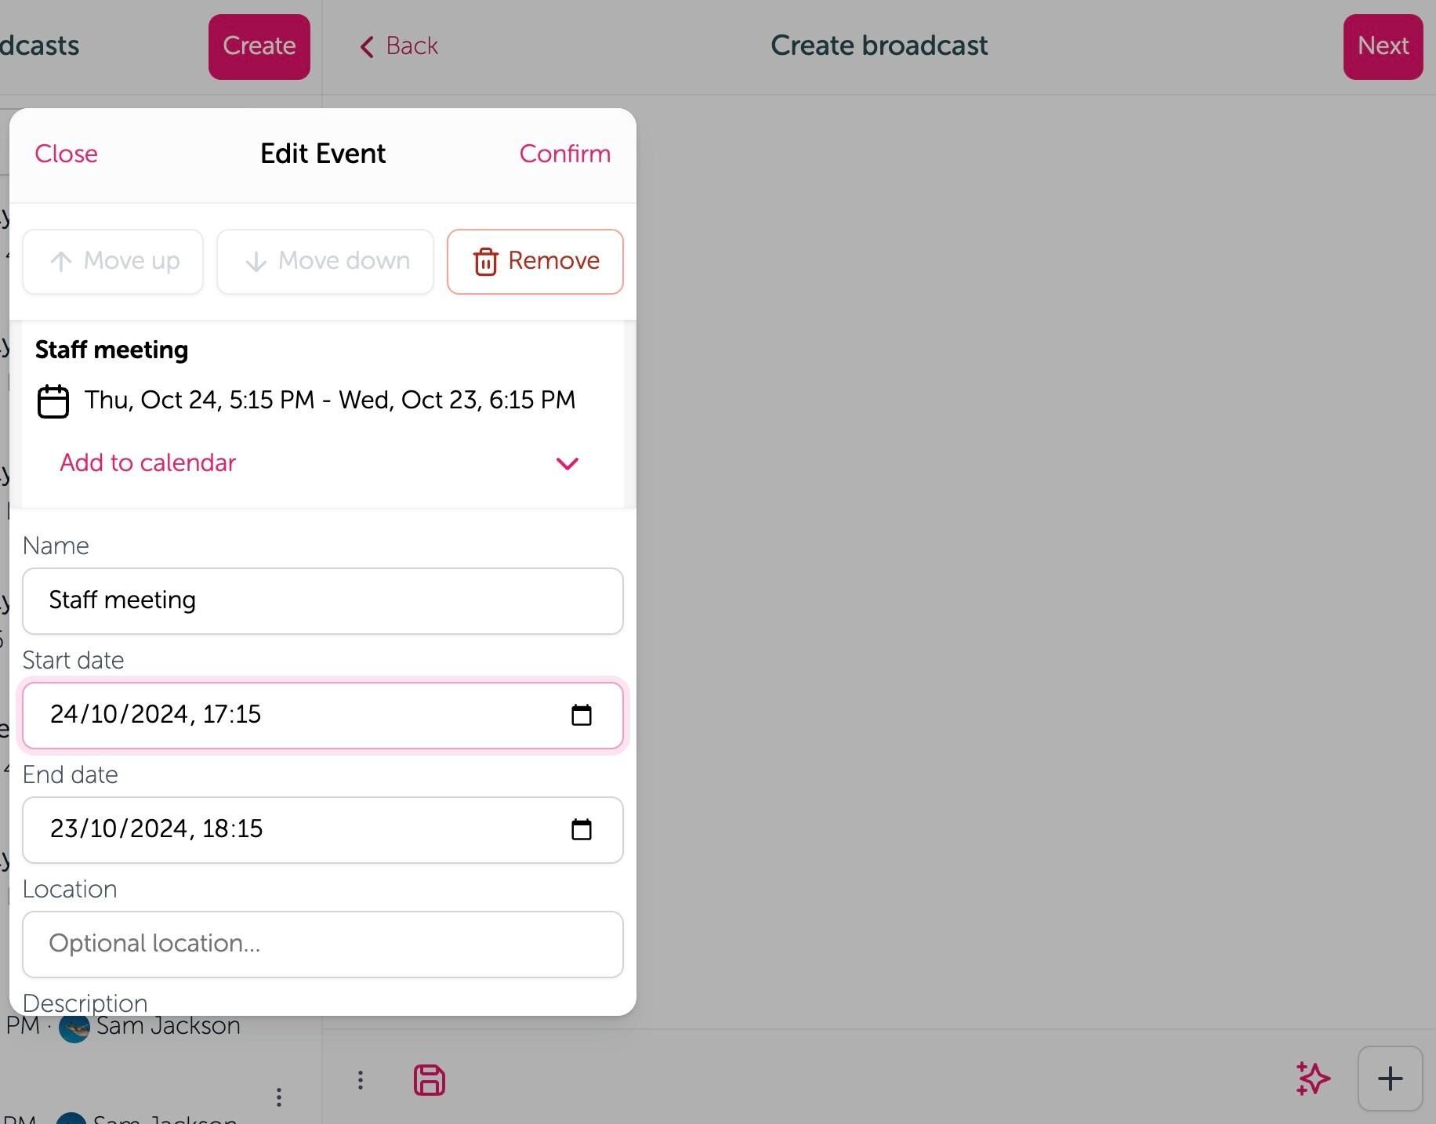
Task: Click the Remove button with trash icon
Action: (535, 262)
